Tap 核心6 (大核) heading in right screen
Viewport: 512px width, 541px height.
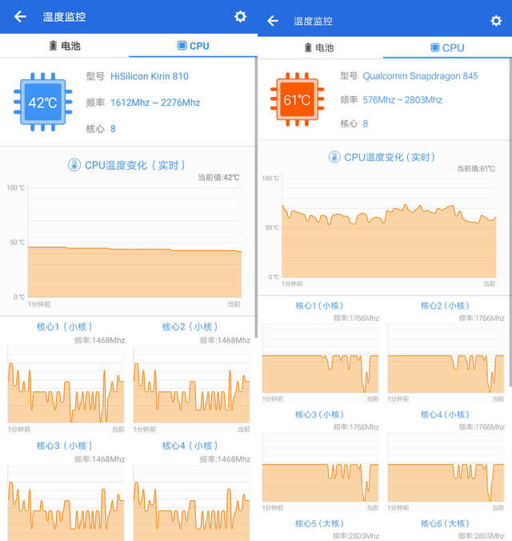click(445, 523)
